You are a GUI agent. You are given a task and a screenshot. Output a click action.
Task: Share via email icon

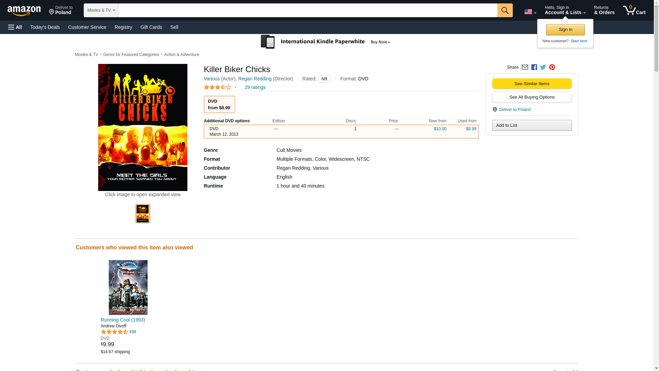coord(525,67)
